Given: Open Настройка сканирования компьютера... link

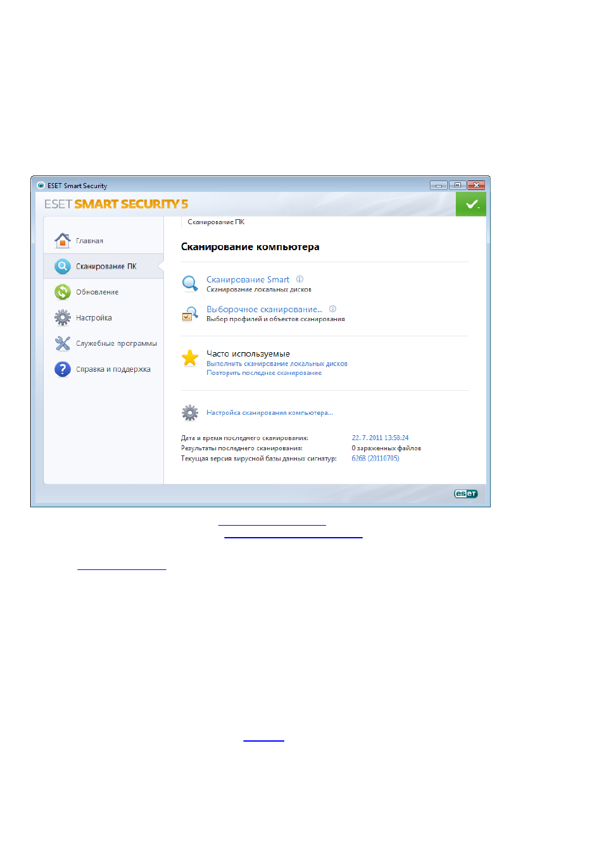Looking at the screenshot, I should [x=270, y=413].
